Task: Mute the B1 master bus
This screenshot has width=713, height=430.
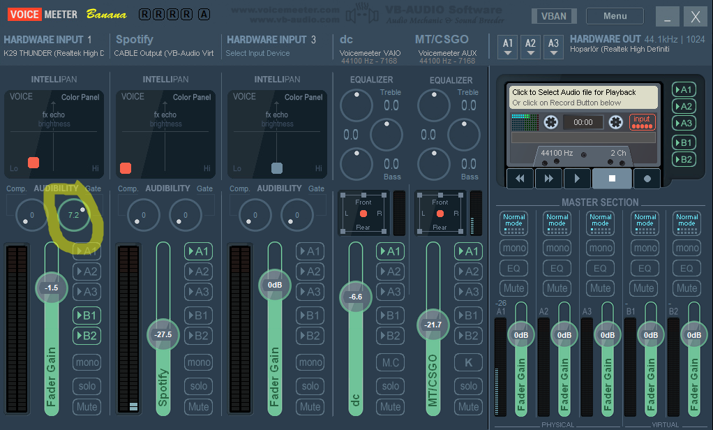Action: click(x=644, y=288)
